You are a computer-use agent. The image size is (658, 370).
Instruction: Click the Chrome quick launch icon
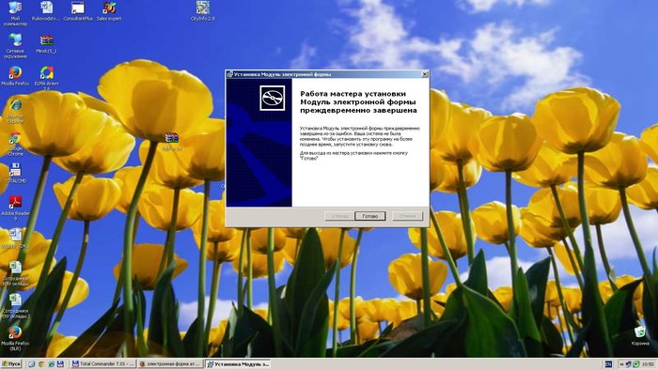(41, 364)
